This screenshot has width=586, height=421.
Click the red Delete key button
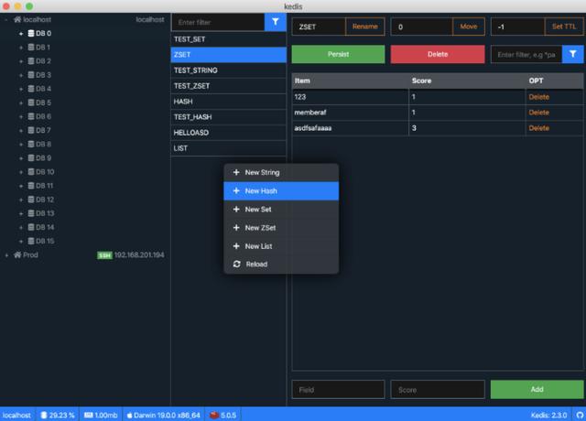[x=438, y=54]
